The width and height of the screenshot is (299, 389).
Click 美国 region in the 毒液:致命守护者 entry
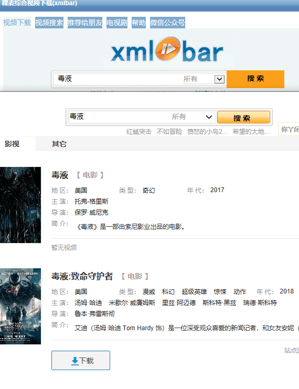tap(81, 291)
